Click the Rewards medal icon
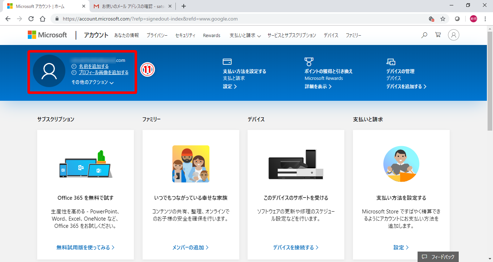Screen dimensions: 493x262 [x=309, y=62]
